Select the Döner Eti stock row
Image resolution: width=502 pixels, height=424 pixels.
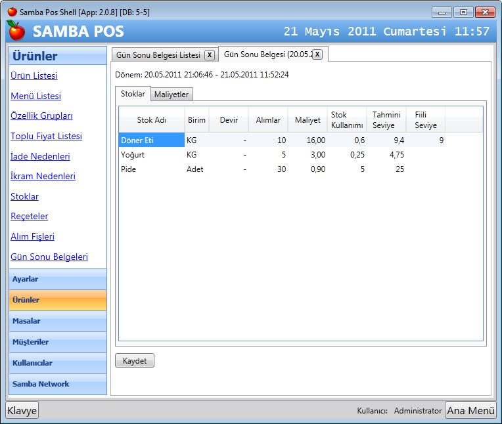tap(151, 140)
